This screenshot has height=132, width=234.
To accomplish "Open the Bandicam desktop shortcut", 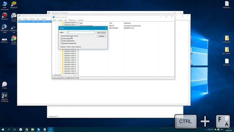I will pyautogui.click(x=4, y=16).
